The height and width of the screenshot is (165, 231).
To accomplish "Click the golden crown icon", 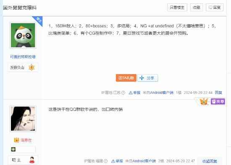I will [x=204, y=101].
